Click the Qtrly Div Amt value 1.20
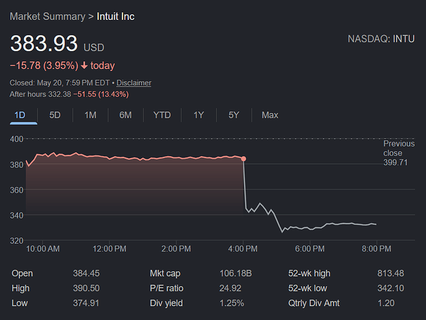This screenshot has width=426, height=320. coord(386,303)
